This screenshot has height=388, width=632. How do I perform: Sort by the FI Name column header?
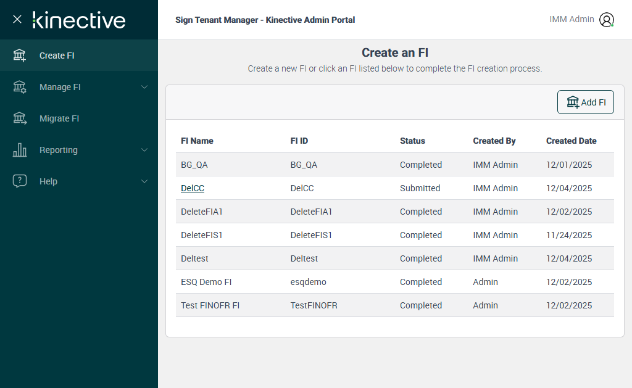[x=197, y=141]
